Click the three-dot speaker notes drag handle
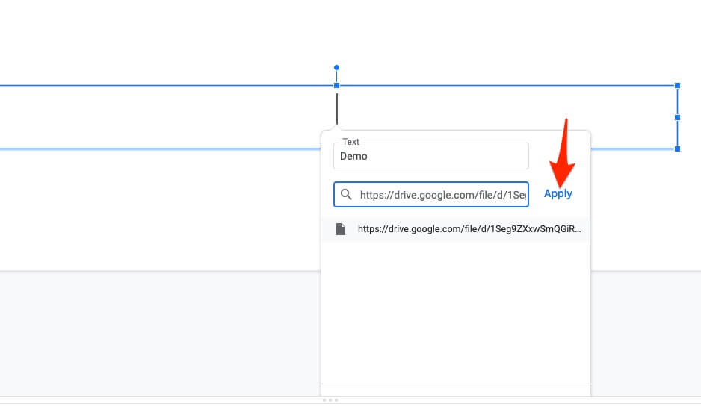Image resolution: width=701 pixels, height=409 pixels. coord(330,400)
